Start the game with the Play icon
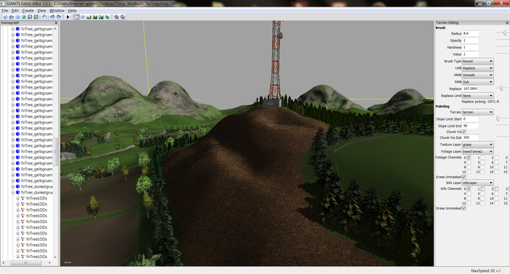The width and height of the screenshot is (510, 274). coord(68,17)
